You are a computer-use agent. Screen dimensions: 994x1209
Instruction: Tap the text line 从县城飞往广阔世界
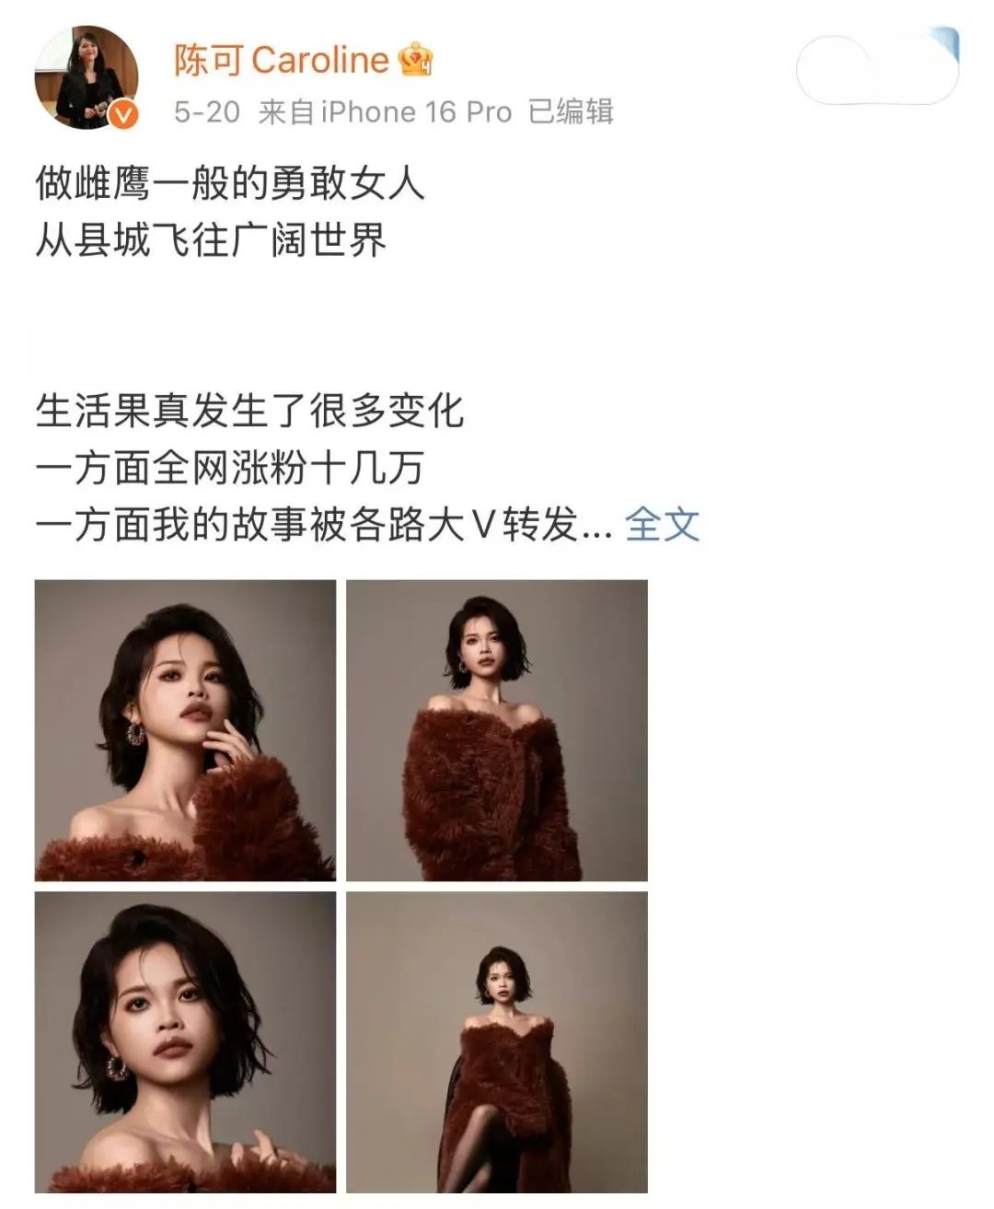pyautogui.click(x=211, y=240)
